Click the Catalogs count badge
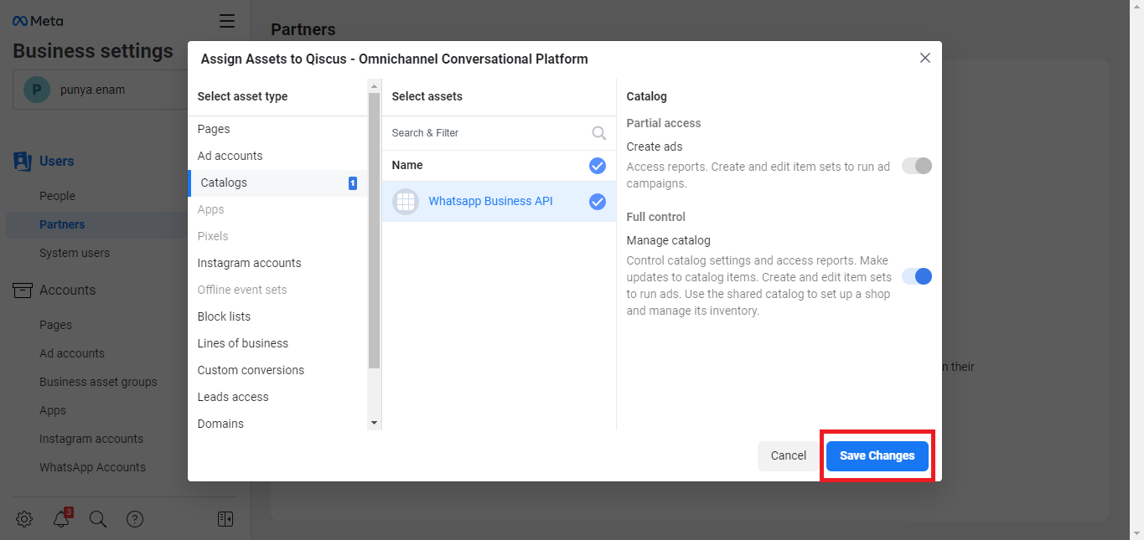The height and width of the screenshot is (540, 1144). click(353, 183)
